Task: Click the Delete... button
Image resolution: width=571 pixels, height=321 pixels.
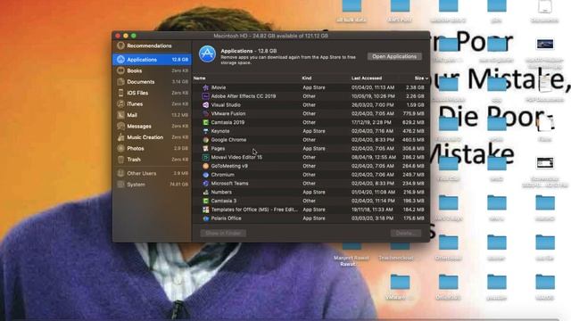Action: pyautogui.click(x=406, y=234)
